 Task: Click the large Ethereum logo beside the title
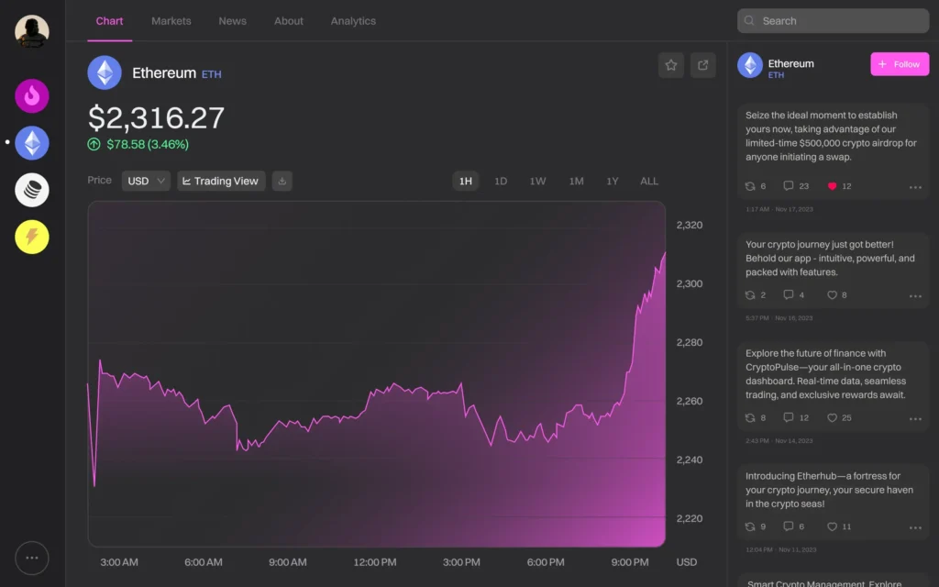coord(105,72)
